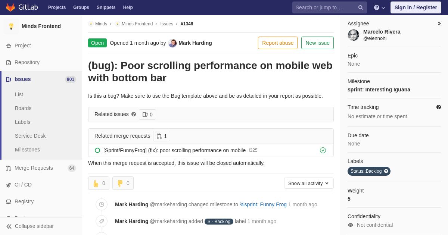The height and width of the screenshot is (235, 448).
Task: Click the Status::Backlog label help icon
Action: pos(386,171)
